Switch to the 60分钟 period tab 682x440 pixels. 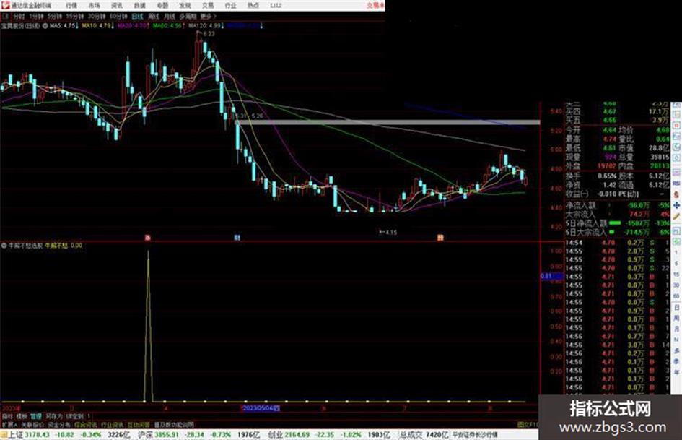[x=118, y=17]
